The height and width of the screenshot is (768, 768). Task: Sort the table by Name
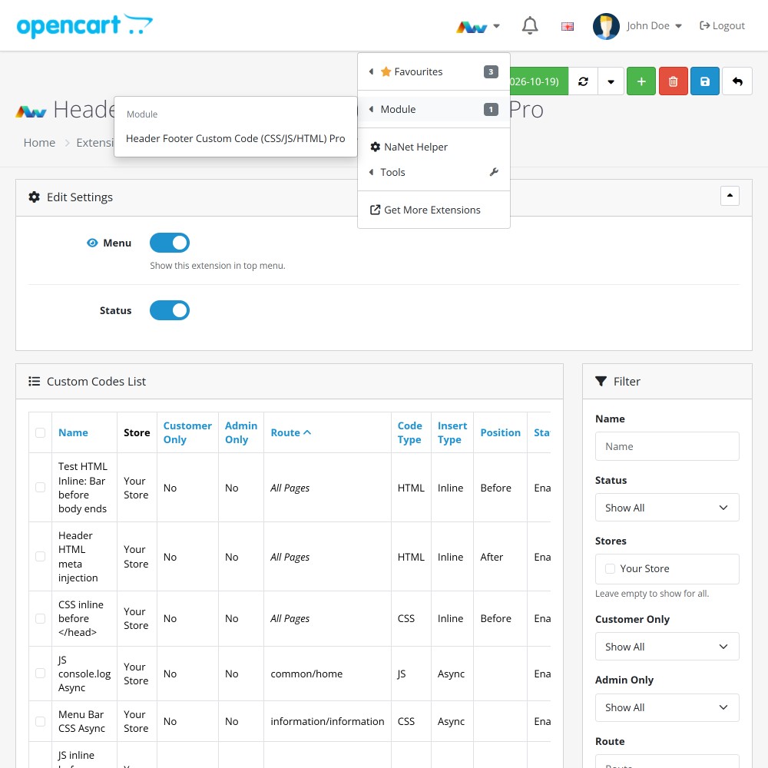click(73, 432)
